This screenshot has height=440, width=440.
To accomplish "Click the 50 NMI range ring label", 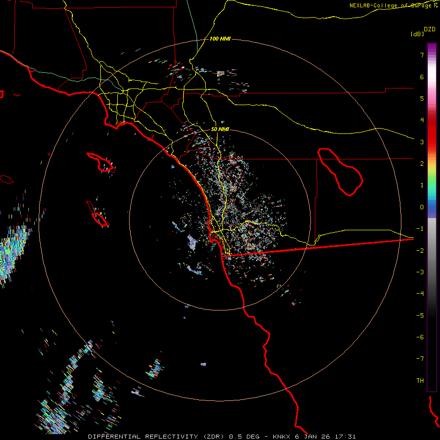I will (220, 130).
